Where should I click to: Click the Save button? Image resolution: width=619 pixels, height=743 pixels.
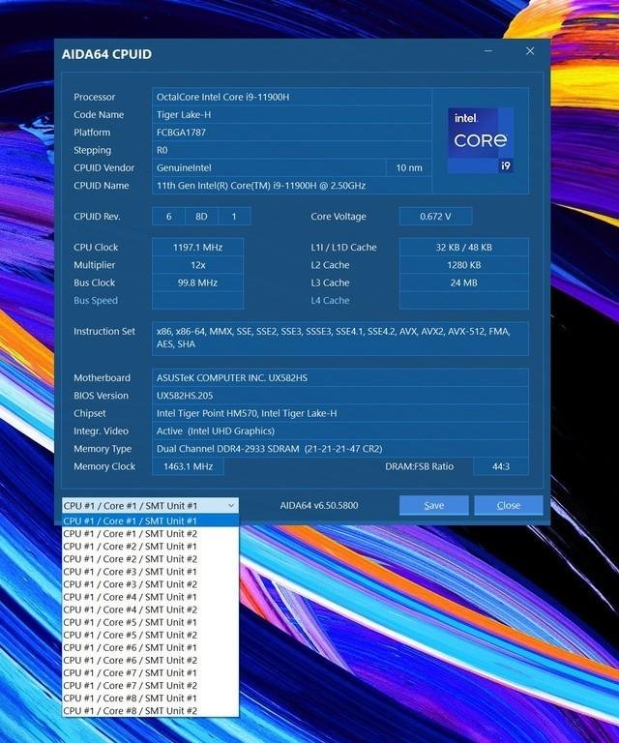coord(433,505)
